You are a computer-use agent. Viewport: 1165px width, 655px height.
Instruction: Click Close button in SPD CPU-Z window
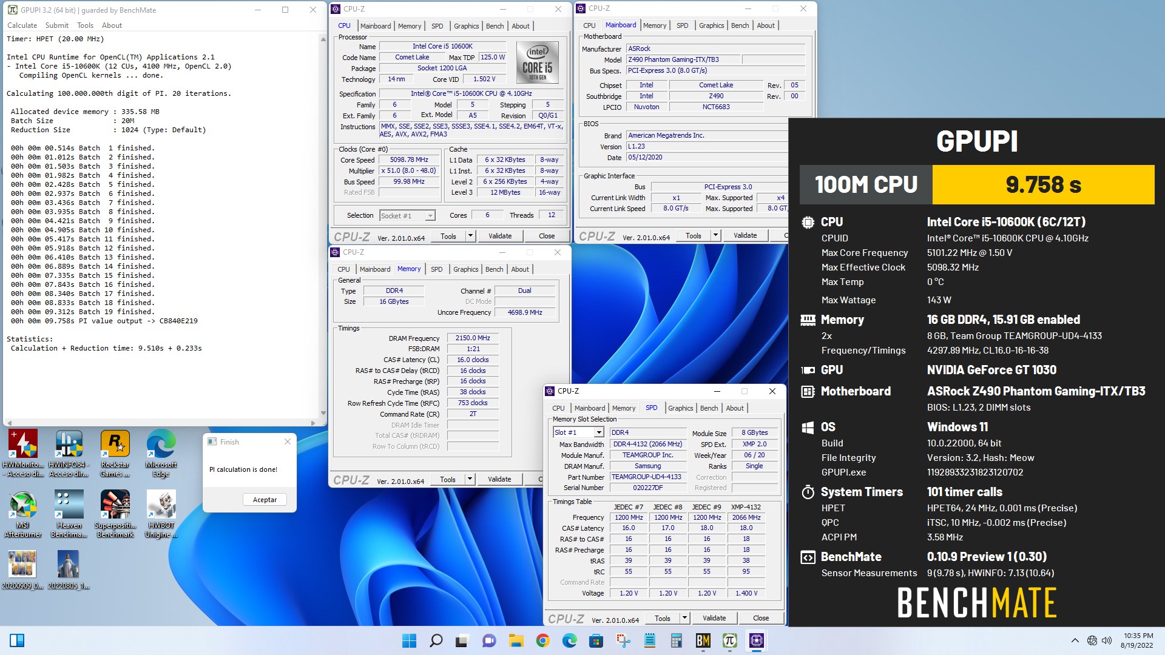pyautogui.click(x=761, y=618)
